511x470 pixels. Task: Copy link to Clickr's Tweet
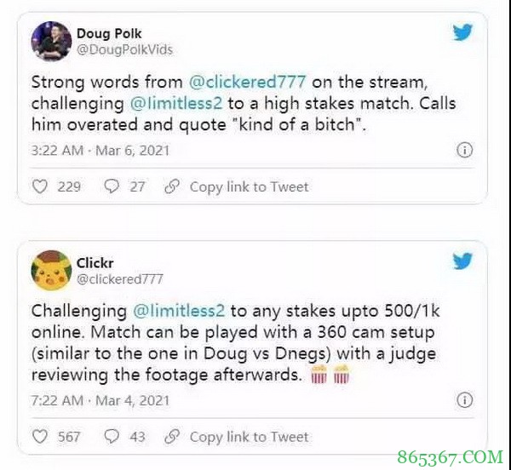coord(249,437)
